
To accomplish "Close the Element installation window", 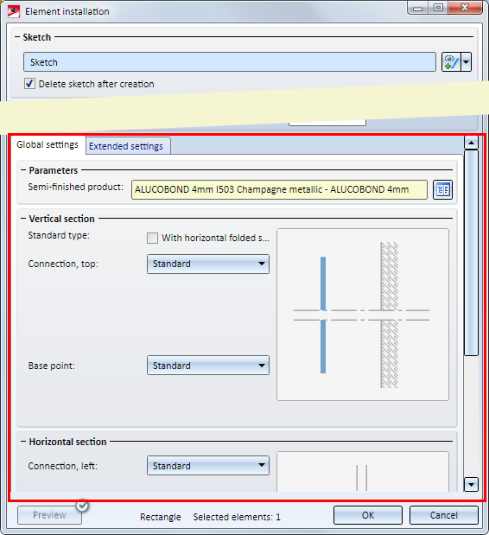I will point(465,8).
